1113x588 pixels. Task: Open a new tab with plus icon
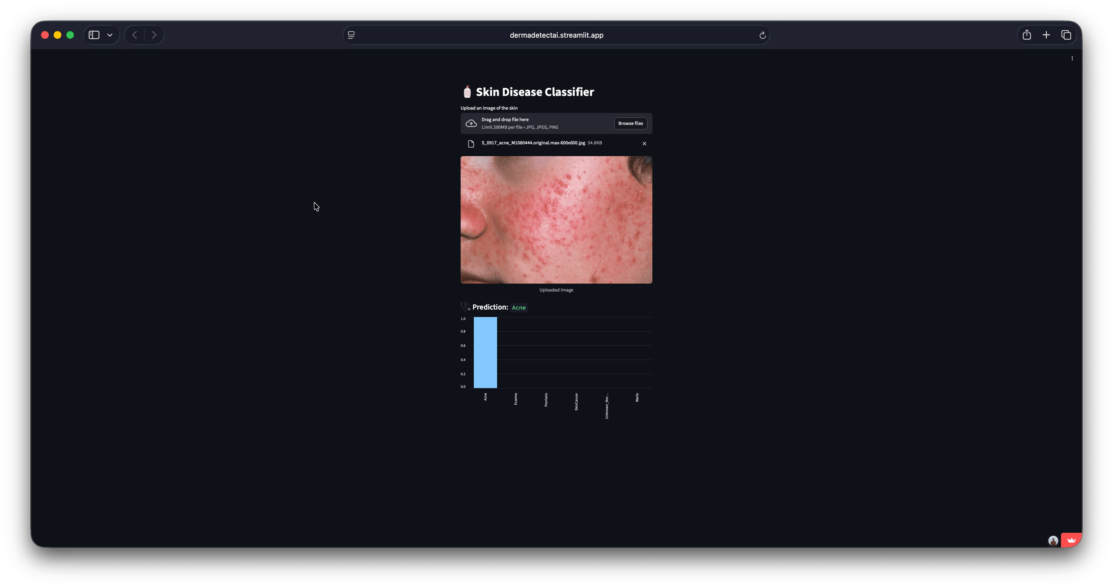(x=1046, y=35)
